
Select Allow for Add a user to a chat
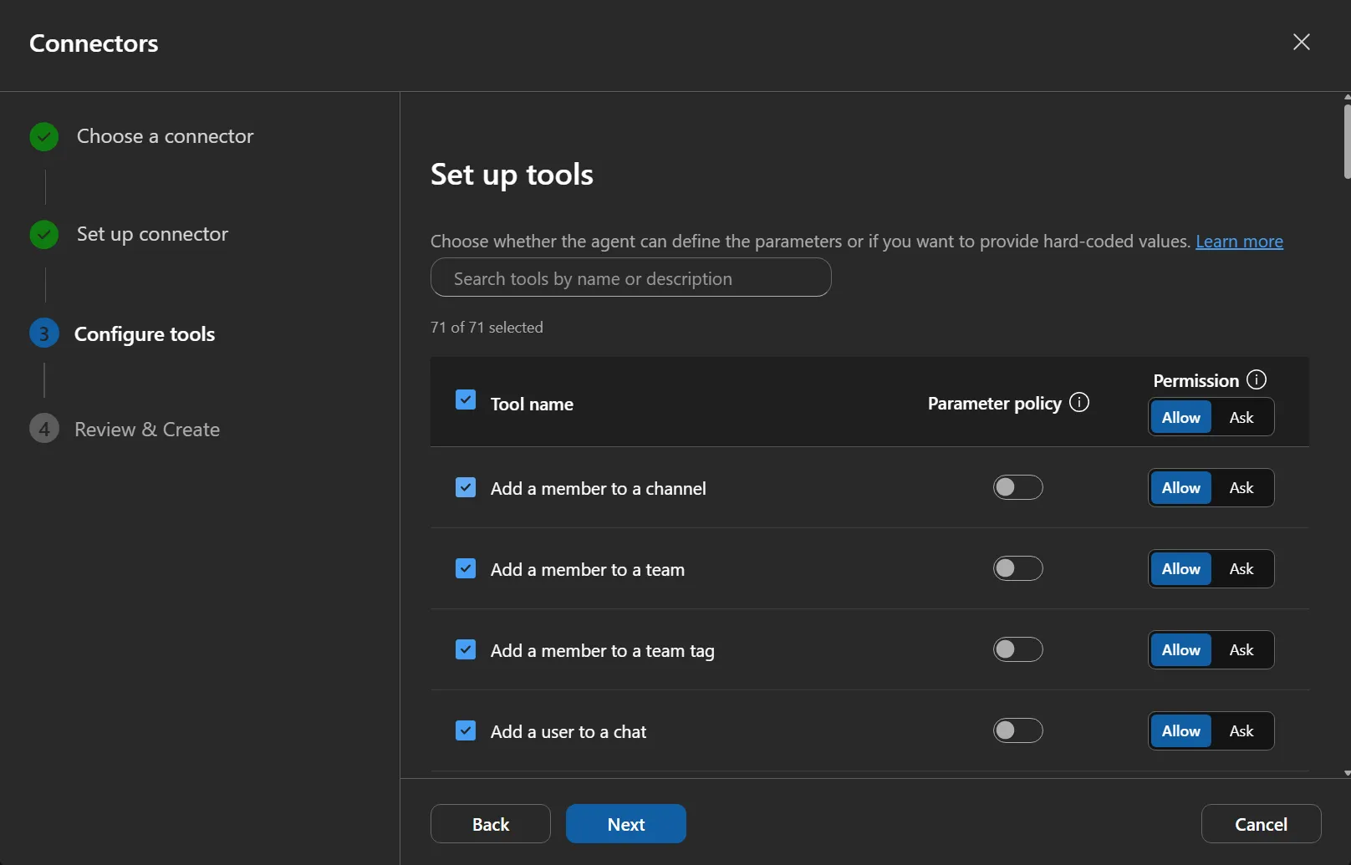tap(1180, 730)
